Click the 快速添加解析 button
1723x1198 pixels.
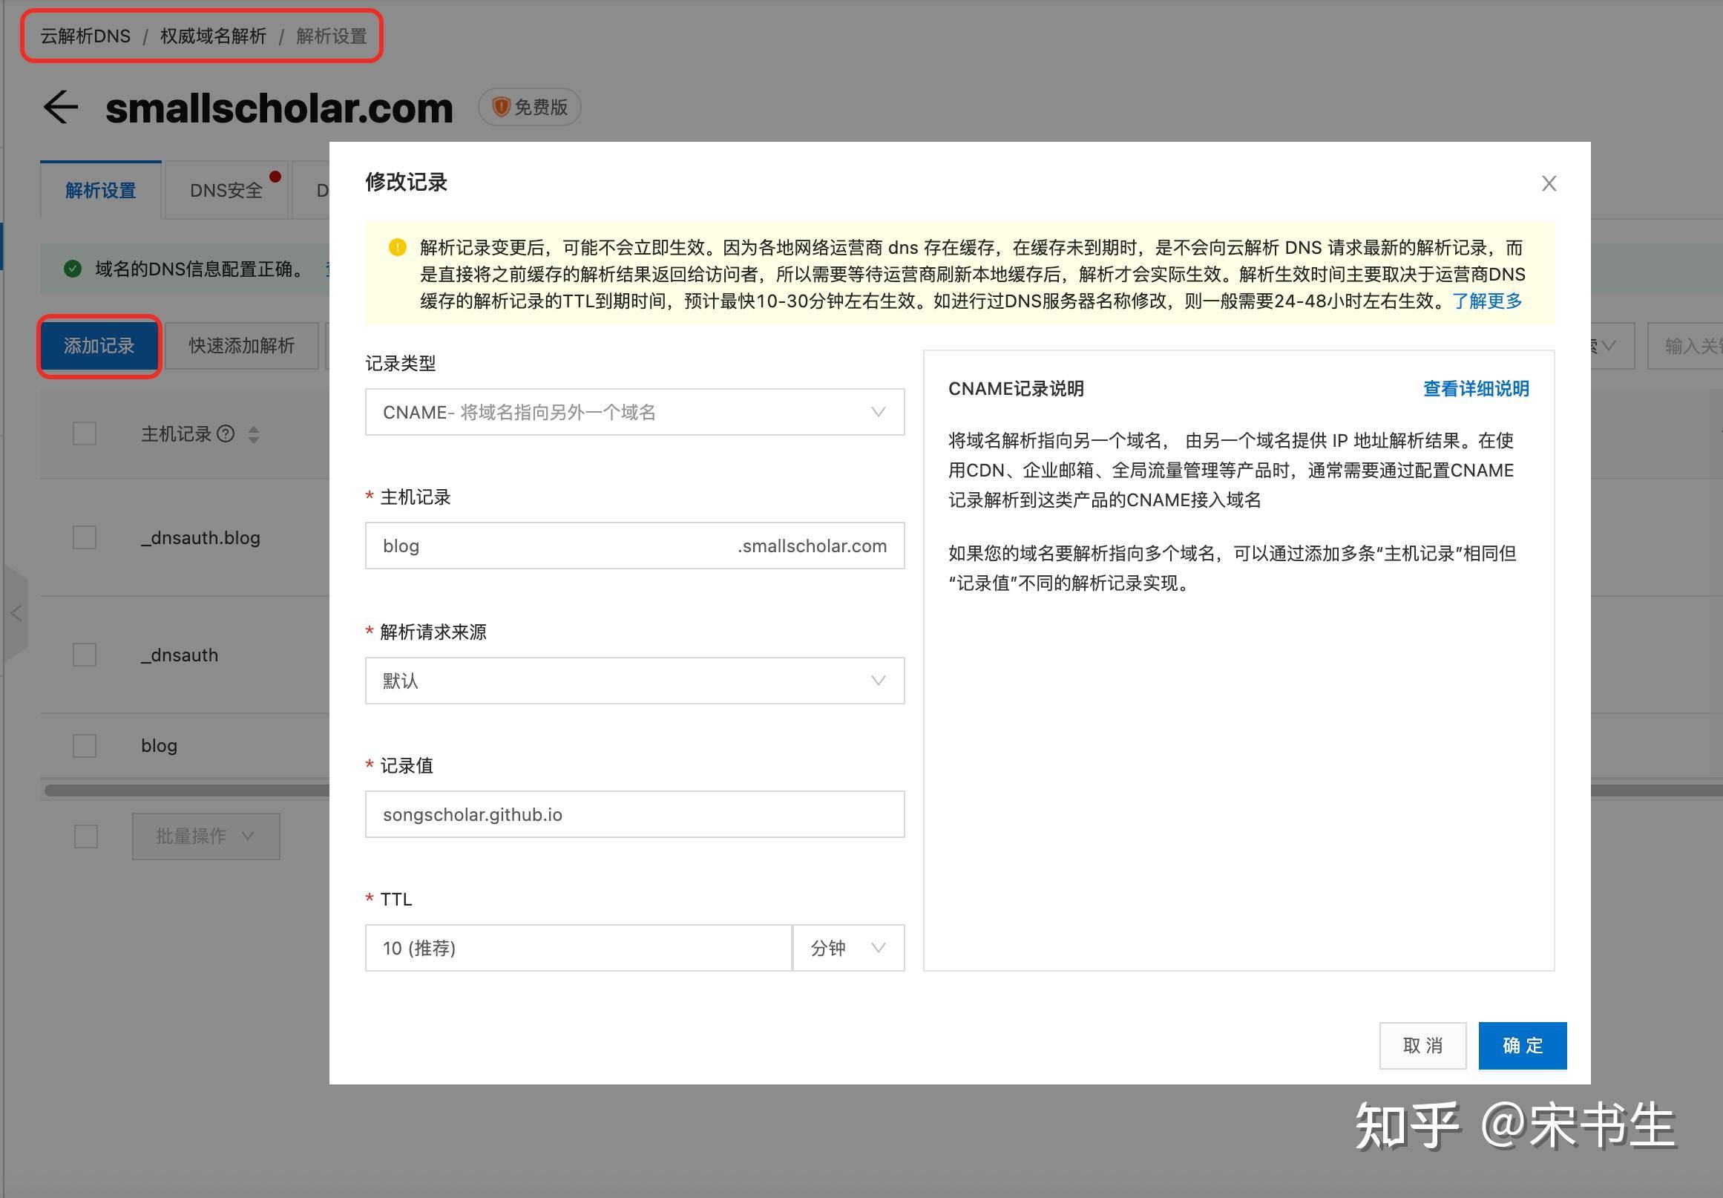242,346
